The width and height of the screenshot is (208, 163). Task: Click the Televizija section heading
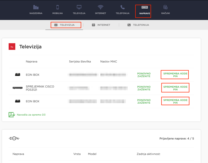coord(30,47)
